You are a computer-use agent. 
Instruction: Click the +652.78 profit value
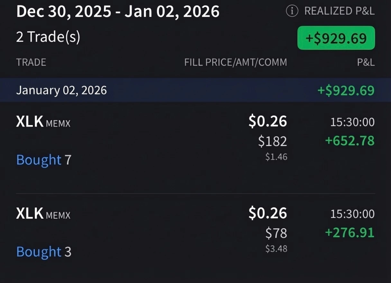350,141
